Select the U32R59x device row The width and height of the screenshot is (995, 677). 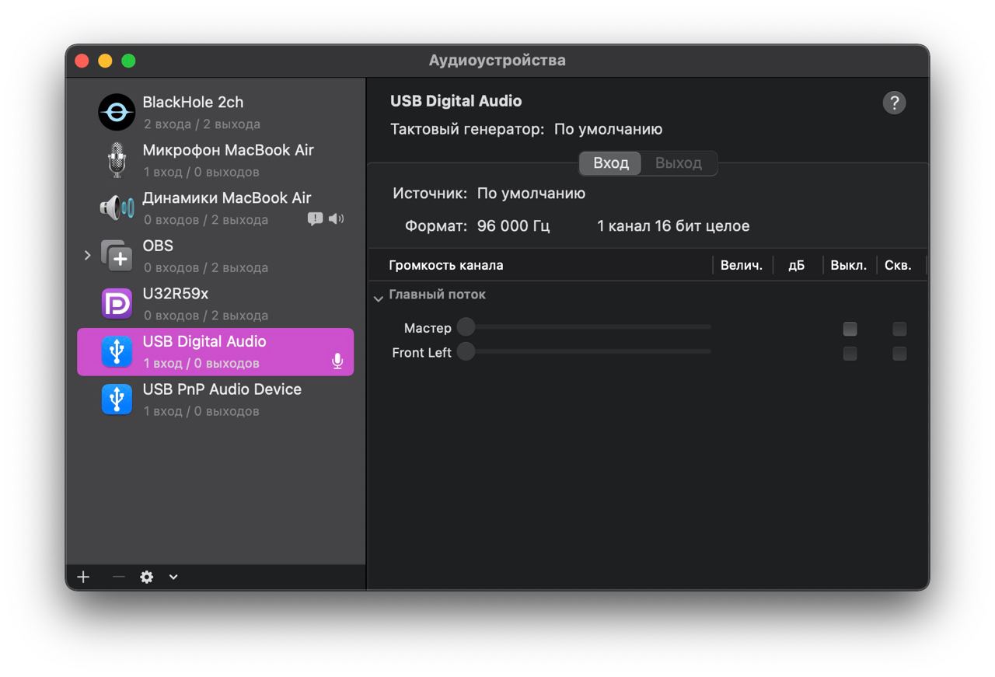(x=215, y=304)
